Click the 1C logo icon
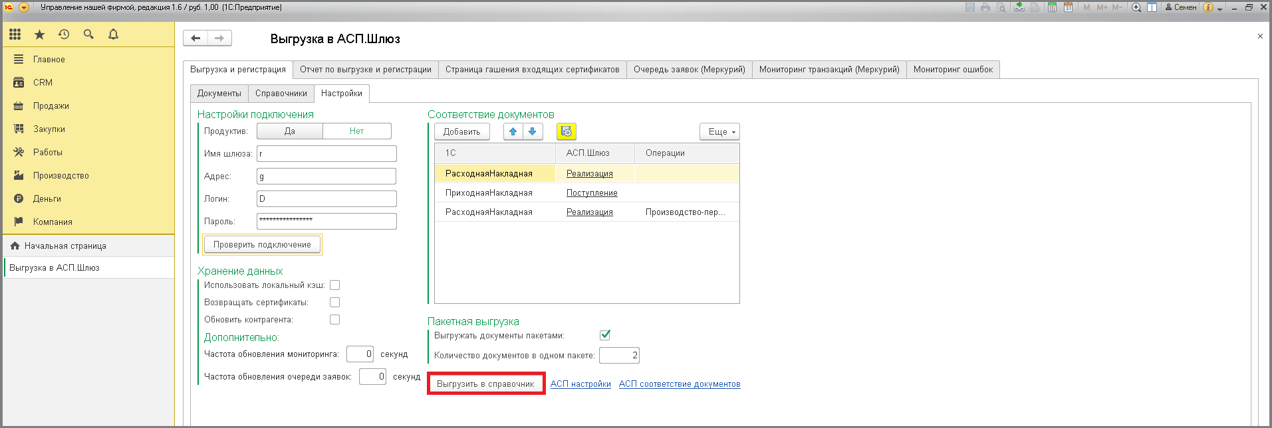Viewport: 1272px width, 428px height. point(9,7)
